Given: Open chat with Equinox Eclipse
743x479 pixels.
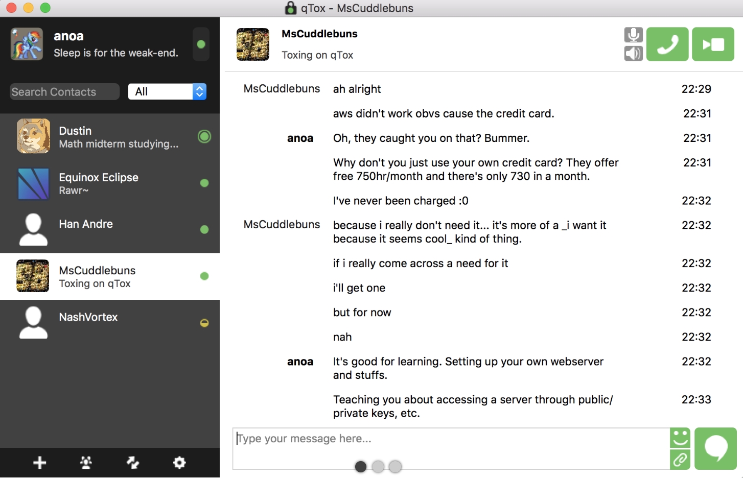Looking at the screenshot, I should 110,183.
